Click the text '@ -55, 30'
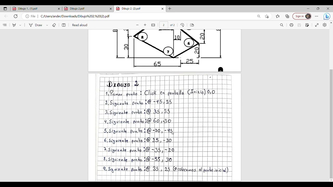The width and height of the screenshot is (333, 187). [x=159, y=159]
